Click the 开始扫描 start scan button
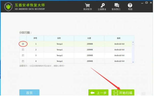 tap(123, 93)
